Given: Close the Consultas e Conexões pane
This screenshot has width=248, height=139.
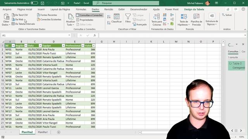Looking at the screenshot, I should [x=243, y=44].
